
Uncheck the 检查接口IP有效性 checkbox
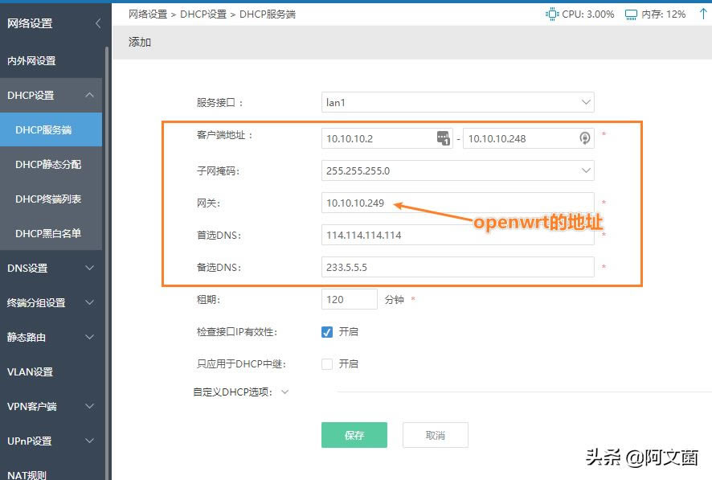327,332
